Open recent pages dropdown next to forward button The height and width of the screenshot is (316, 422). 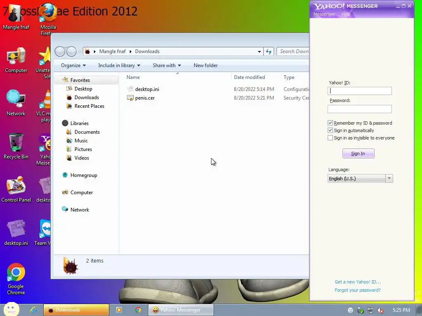(x=80, y=51)
